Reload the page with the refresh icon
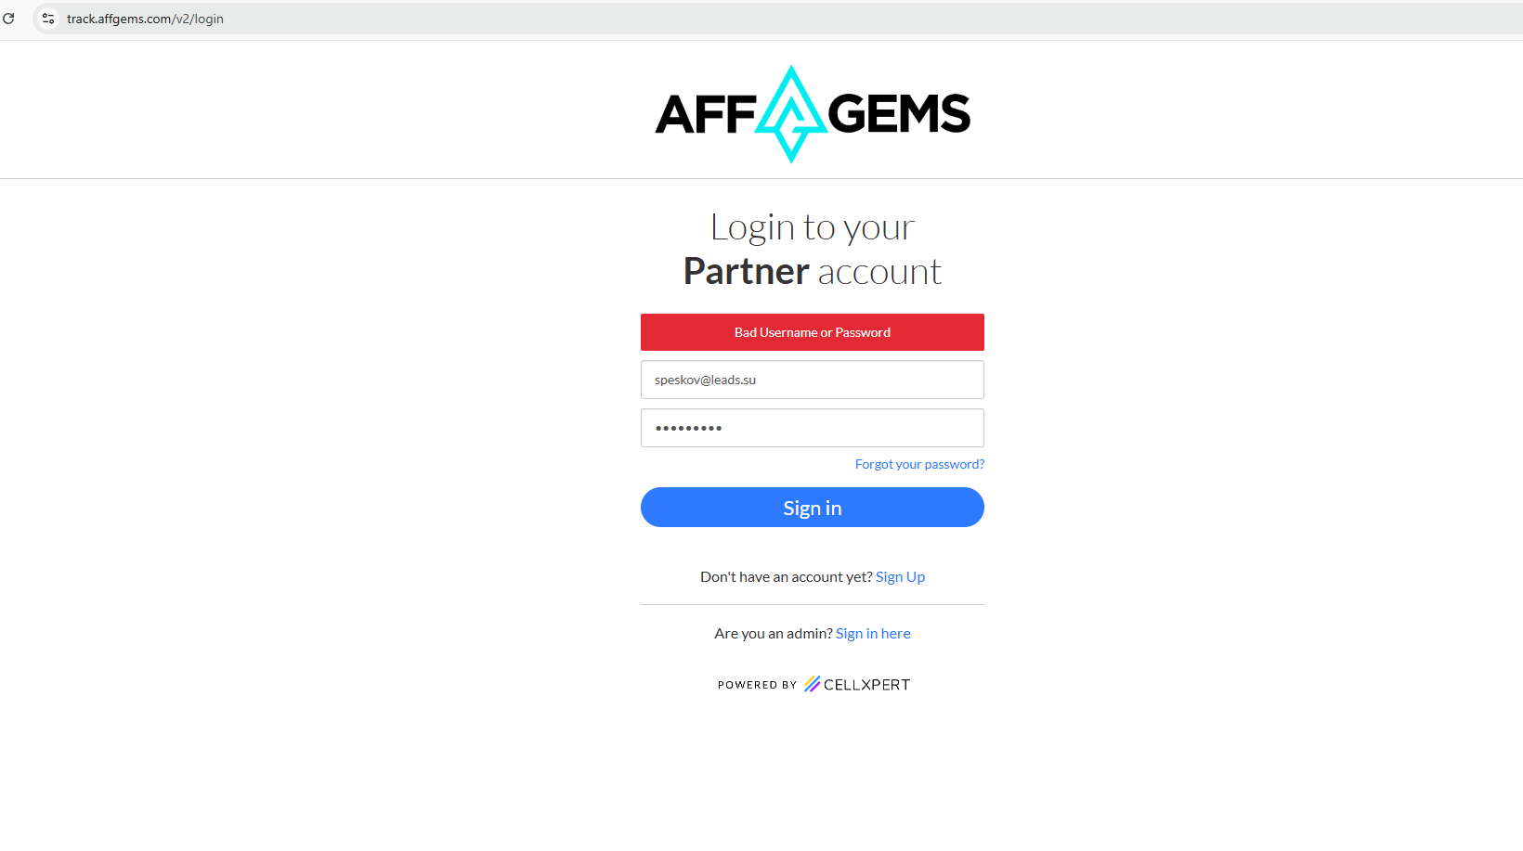Image resolution: width=1523 pixels, height=851 pixels. 8,19
